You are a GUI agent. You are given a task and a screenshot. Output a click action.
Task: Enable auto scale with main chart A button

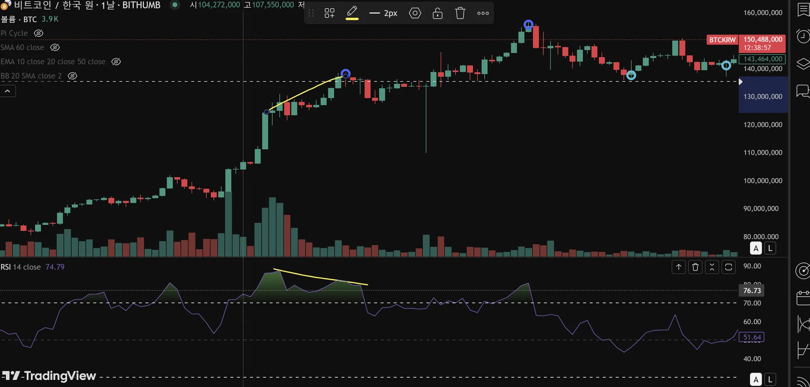click(756, 248)
